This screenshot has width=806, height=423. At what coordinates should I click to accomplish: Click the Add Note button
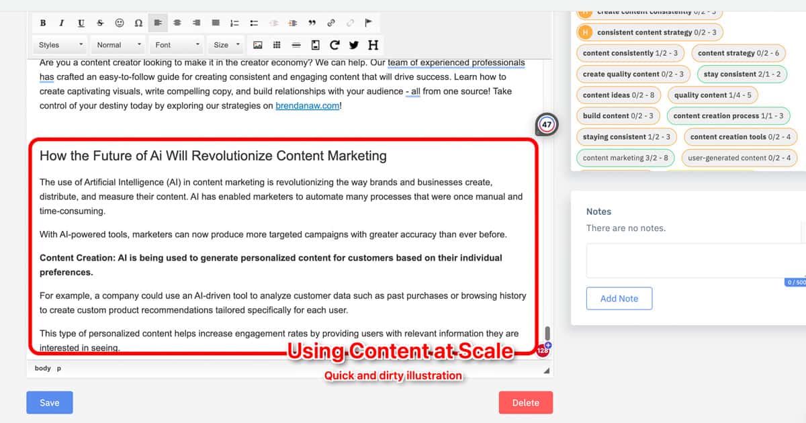(619, 298)
